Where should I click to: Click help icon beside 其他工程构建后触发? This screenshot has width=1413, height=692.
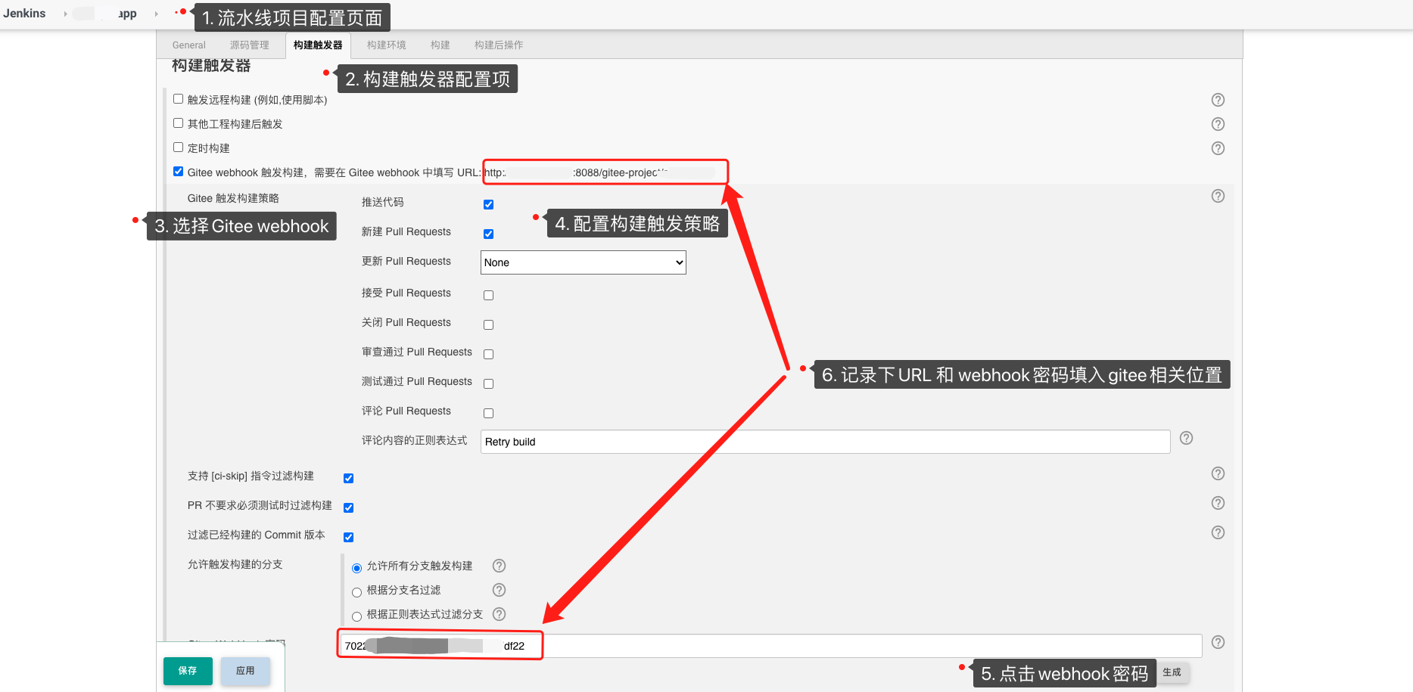1218,124
